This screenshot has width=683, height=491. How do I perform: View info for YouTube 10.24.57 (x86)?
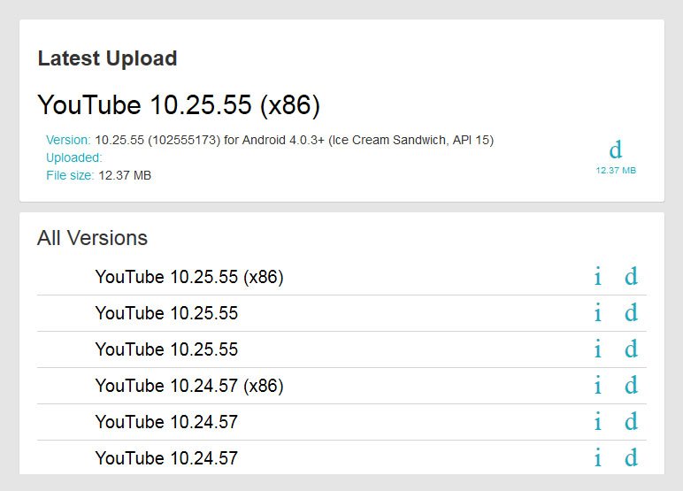click(598, 386)
